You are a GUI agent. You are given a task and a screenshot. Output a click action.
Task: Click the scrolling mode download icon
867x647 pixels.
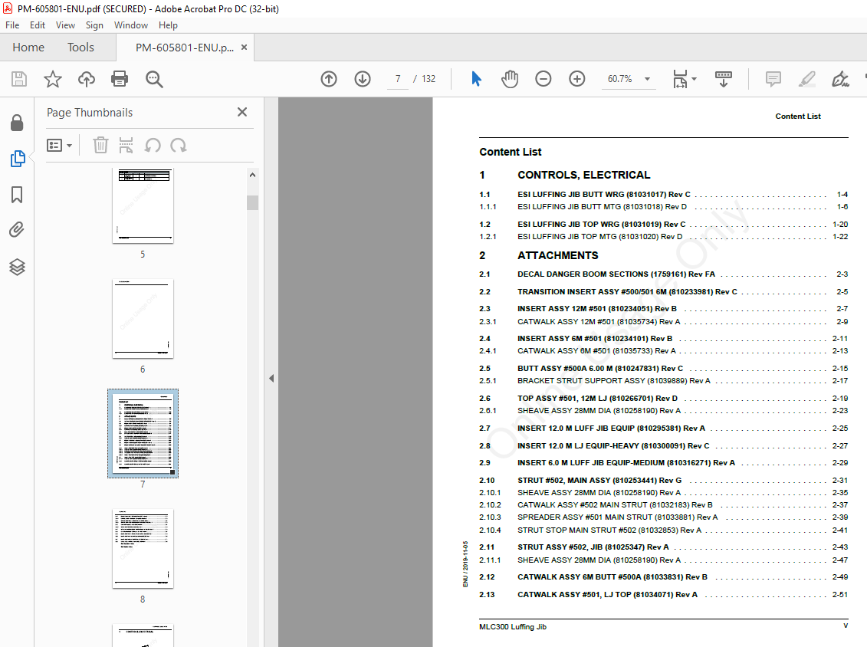point(723,79)
